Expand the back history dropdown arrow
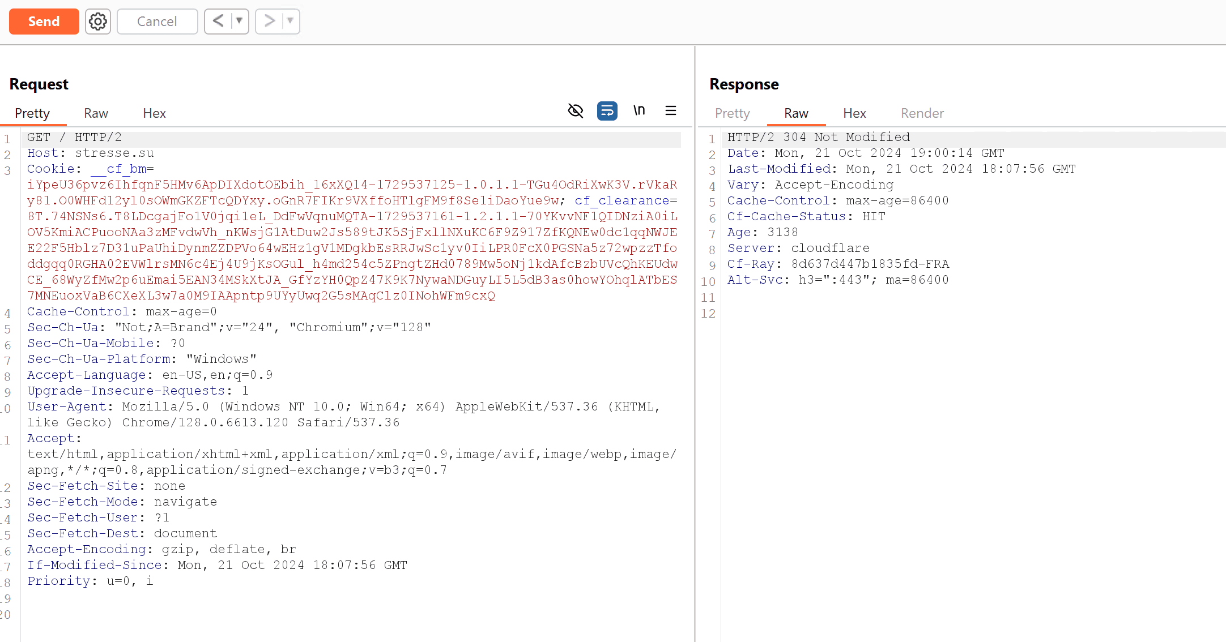This screenshot has width=1226, height=642. point(240,22)
